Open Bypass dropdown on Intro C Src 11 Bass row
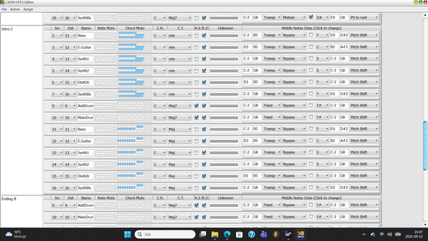 click(x=294, y=129)
